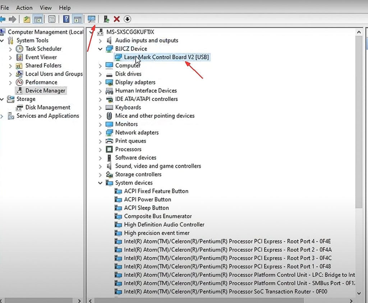368x303 pixels.
Task: Click the Audio inputs and outputs speaker icon
Action: pos(109,41)
